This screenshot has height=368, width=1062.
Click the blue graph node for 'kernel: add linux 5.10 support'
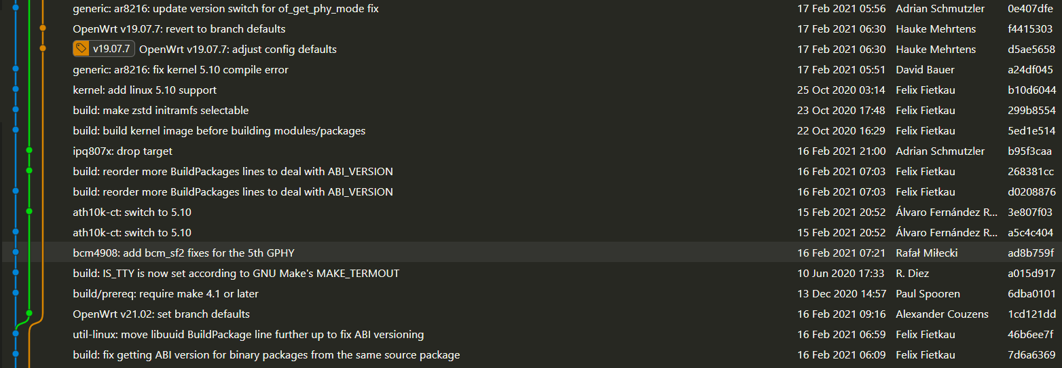tap(16, 90)
